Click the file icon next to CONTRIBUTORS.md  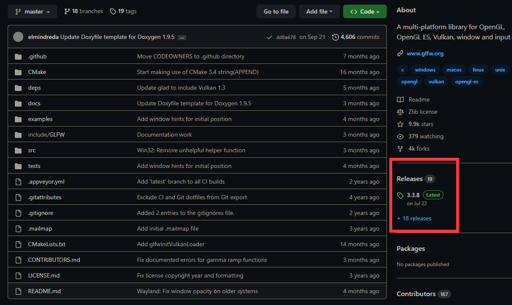click(18, 260)
